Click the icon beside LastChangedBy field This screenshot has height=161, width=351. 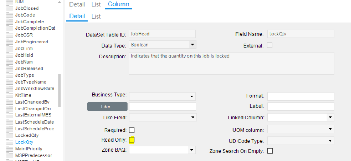[x=10, y=102]
